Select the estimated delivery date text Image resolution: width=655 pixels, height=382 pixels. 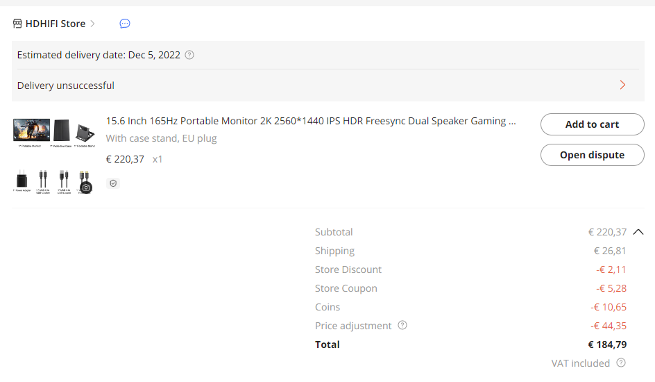99,55
